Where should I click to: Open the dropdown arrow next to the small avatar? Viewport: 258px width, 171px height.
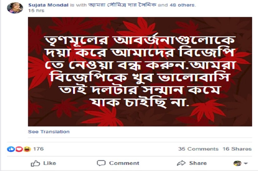246,164
